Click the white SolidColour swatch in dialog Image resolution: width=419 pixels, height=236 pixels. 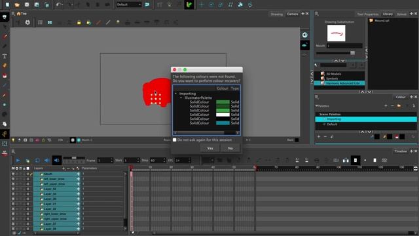tap(223, 115)
